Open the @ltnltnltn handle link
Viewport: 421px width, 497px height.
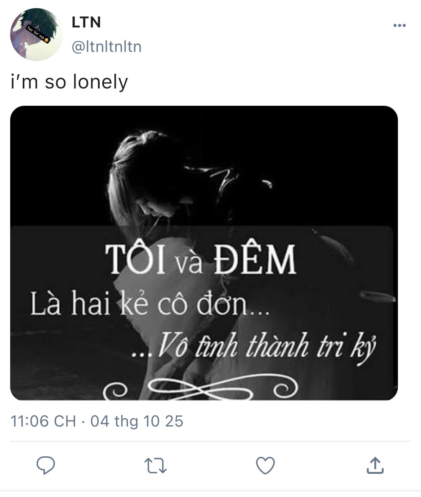106,47
